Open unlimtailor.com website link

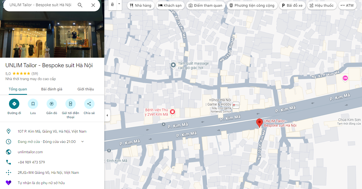(30, 152)
